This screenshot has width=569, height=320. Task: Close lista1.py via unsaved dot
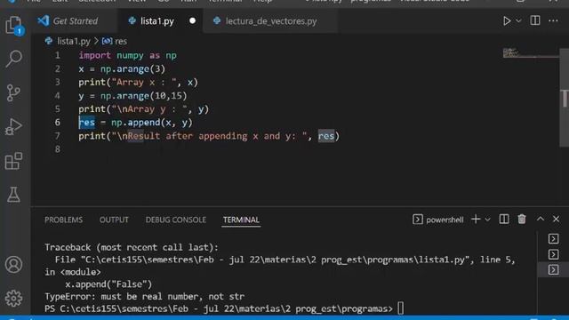tap(192, 21)
